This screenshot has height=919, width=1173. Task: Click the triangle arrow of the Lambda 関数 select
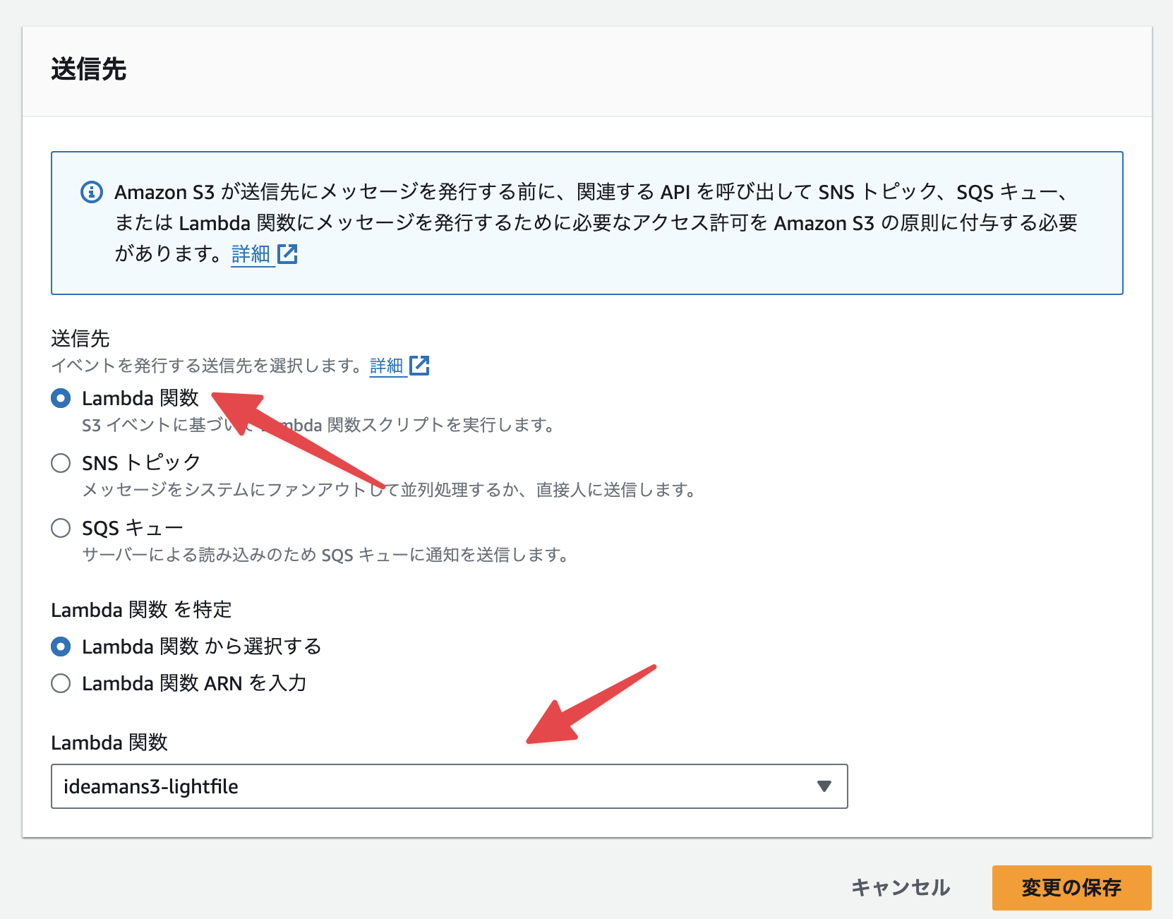[824, 786]
